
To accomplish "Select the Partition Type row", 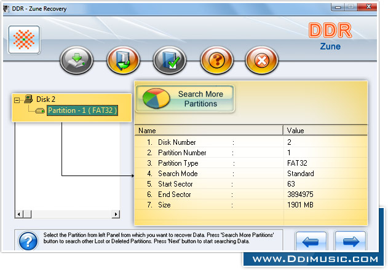I will point(251,163).
